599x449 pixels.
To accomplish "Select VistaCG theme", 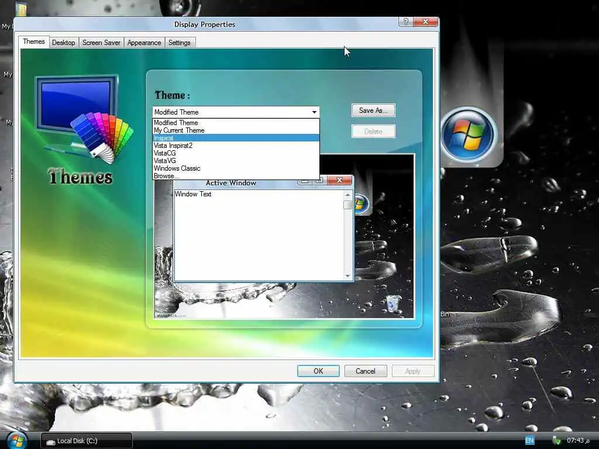I will (x=236, y=153).
